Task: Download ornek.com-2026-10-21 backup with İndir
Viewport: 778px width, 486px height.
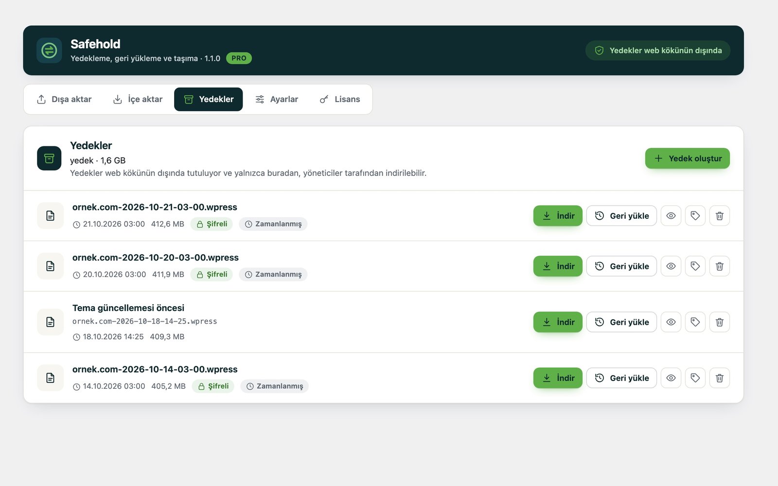Action: pos(558,216)
